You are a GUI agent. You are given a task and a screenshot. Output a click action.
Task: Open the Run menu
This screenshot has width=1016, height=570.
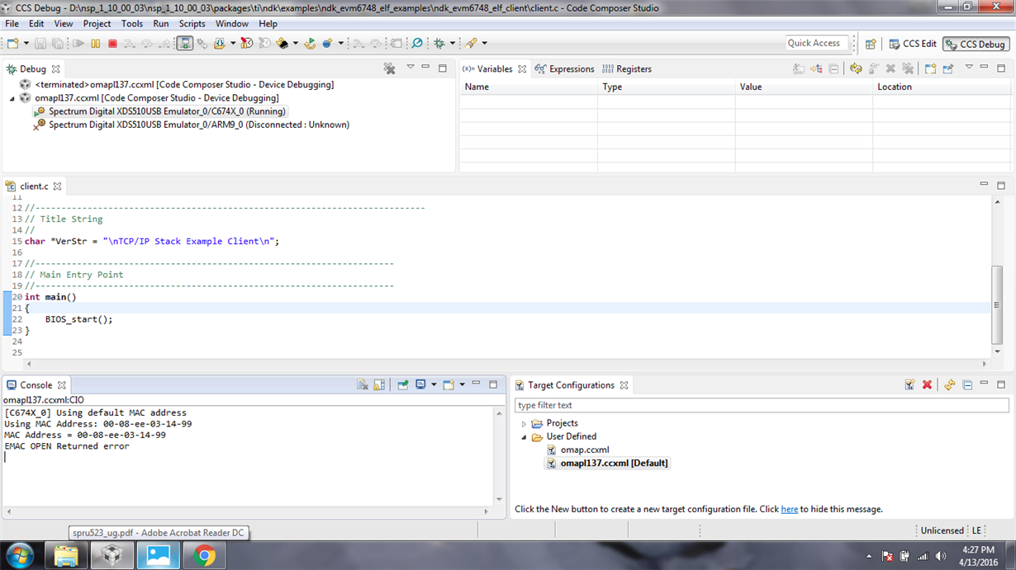coord(161,24)
